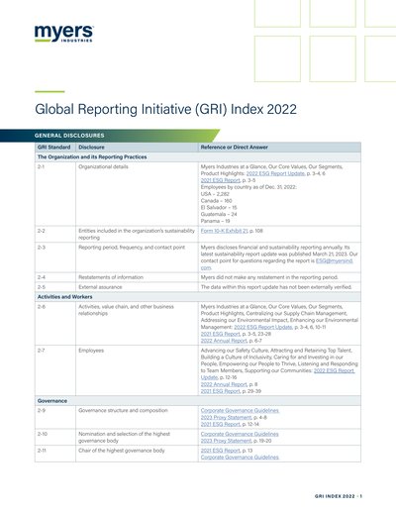Open 2023 Proxy Statement link in row 2-9
This screenshot has height=512, width=396.
[x=226, y=418]
